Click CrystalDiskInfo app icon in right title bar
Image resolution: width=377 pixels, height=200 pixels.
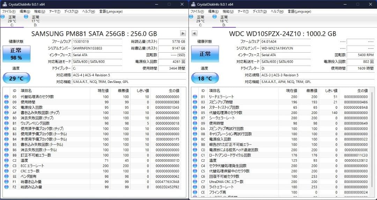coord(193,4)
